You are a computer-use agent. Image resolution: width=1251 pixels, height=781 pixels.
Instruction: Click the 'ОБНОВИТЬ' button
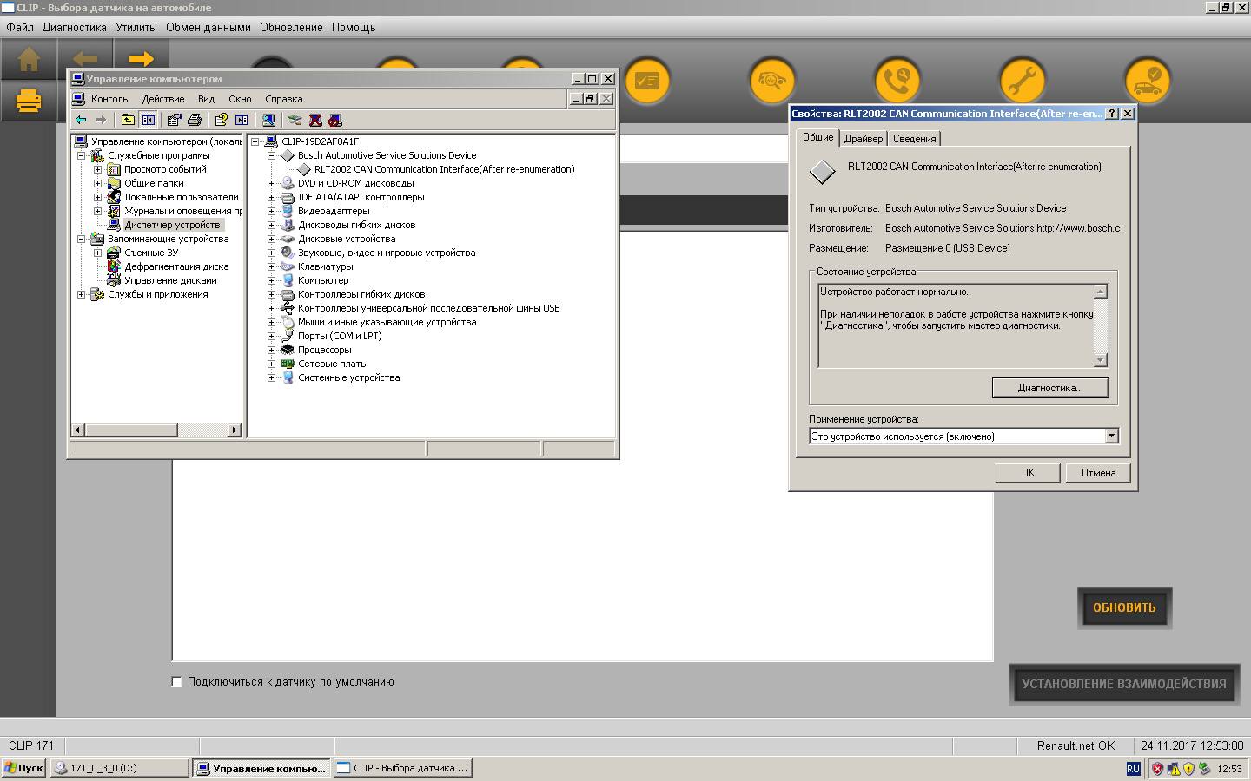click(x=1124, y=608)
